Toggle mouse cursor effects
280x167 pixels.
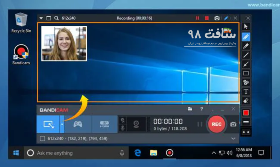tap(124, 120)
